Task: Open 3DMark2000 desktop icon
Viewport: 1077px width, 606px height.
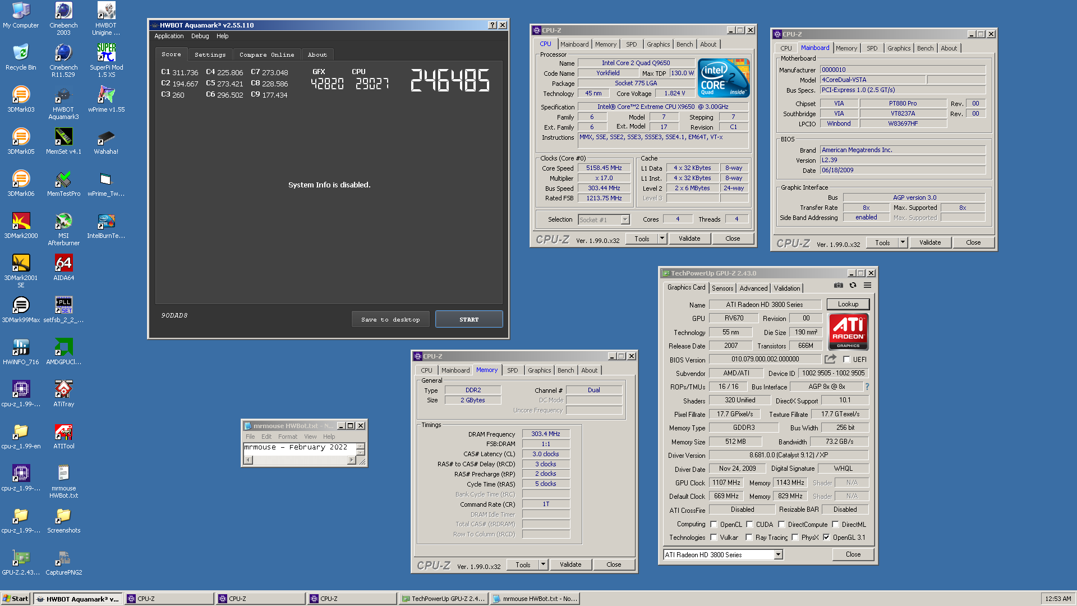Action: point(21,225)
